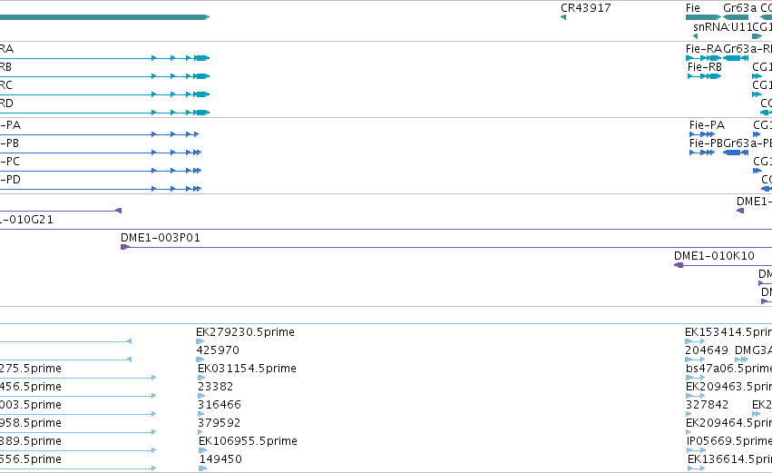This screenshot has height=473, width=772.
Task: Select the DME1-003P01 clone label
Action: pyautogui.click(x=161, y=238)
